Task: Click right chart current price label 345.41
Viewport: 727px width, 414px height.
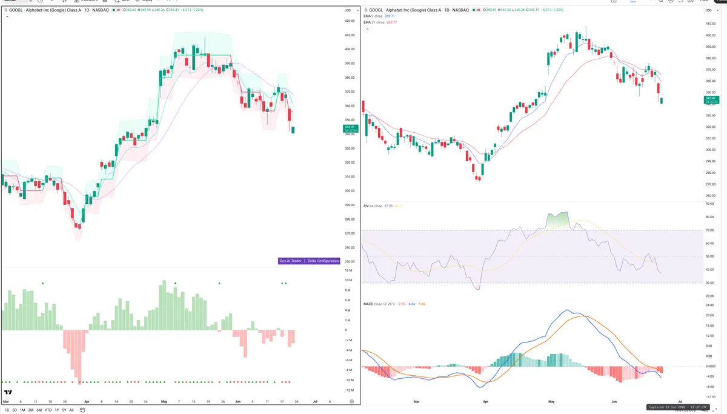Action: point(711,99)
